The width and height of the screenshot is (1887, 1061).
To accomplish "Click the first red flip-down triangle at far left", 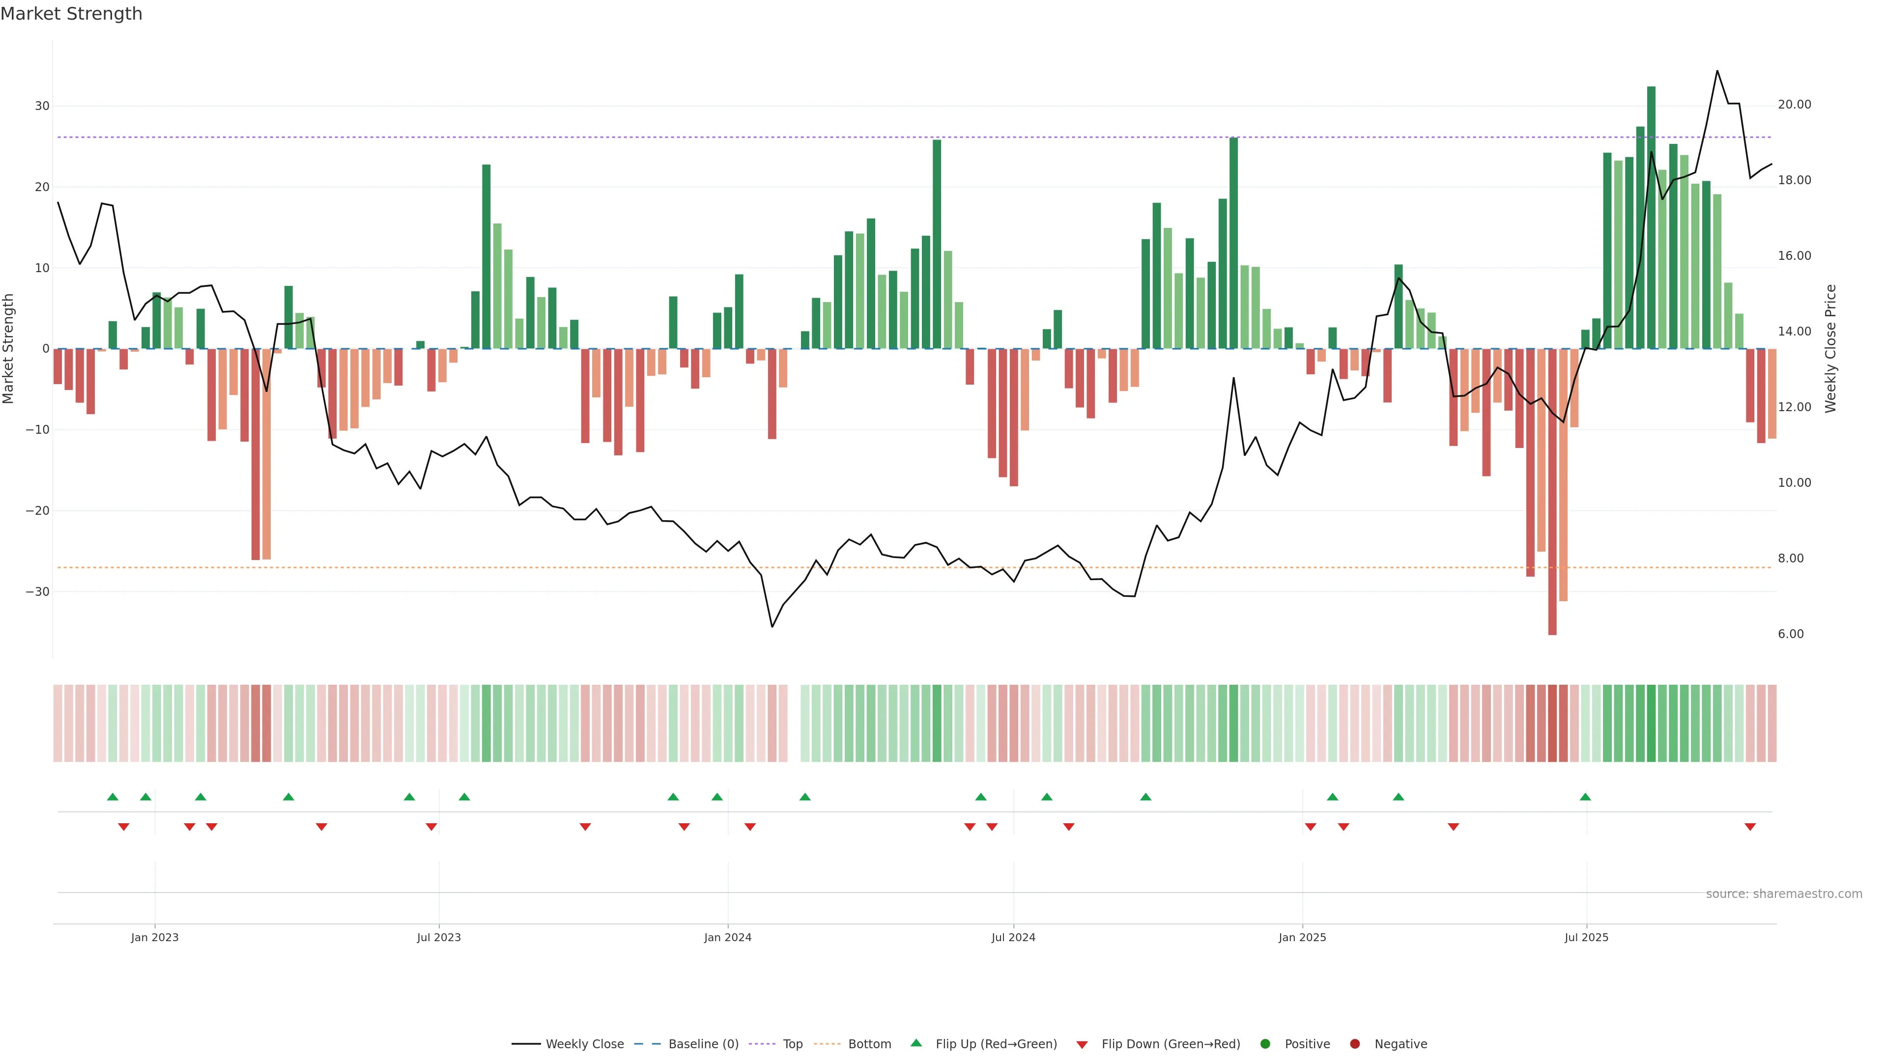I will click(124, 827).
